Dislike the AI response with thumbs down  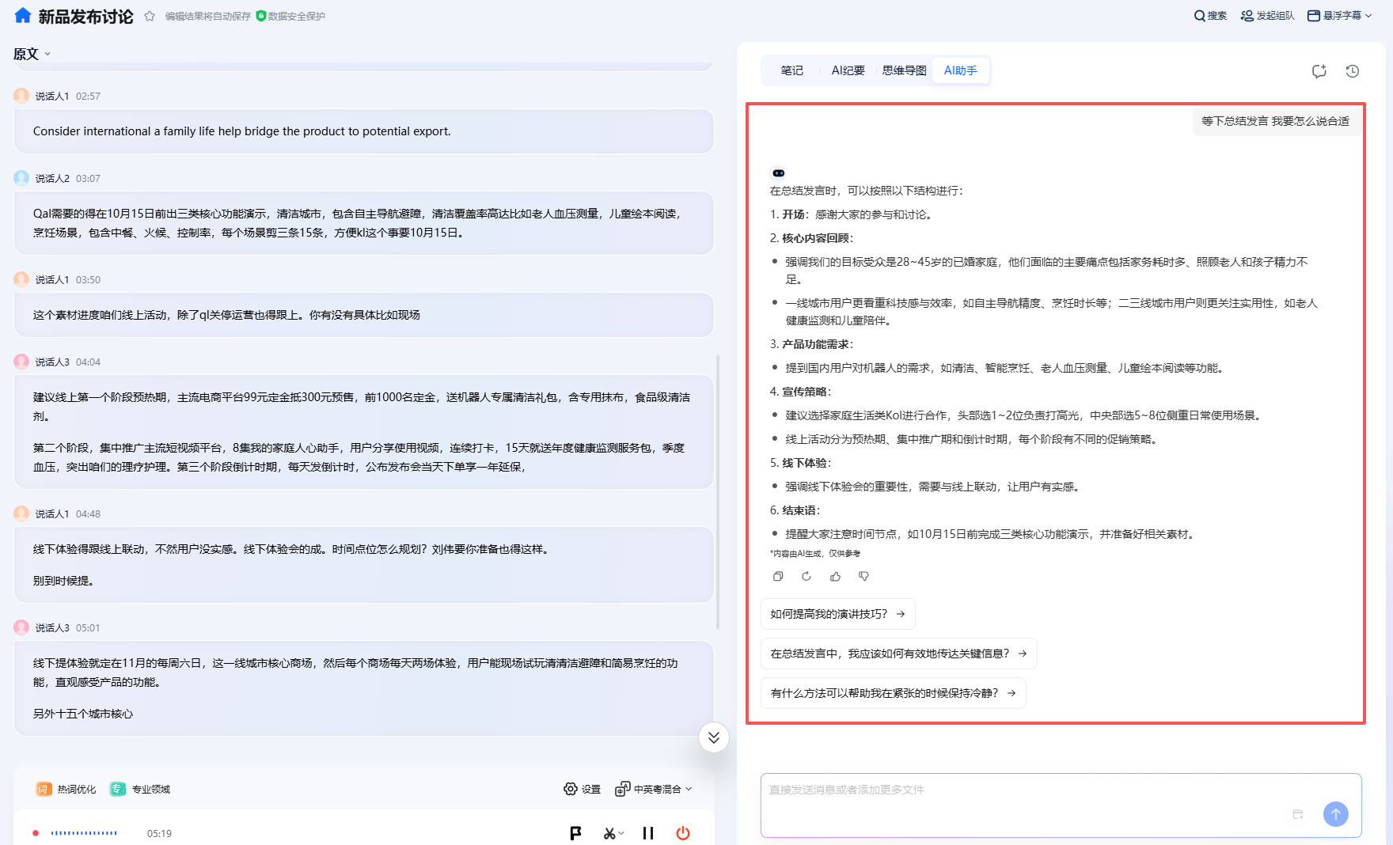point(864,576)
